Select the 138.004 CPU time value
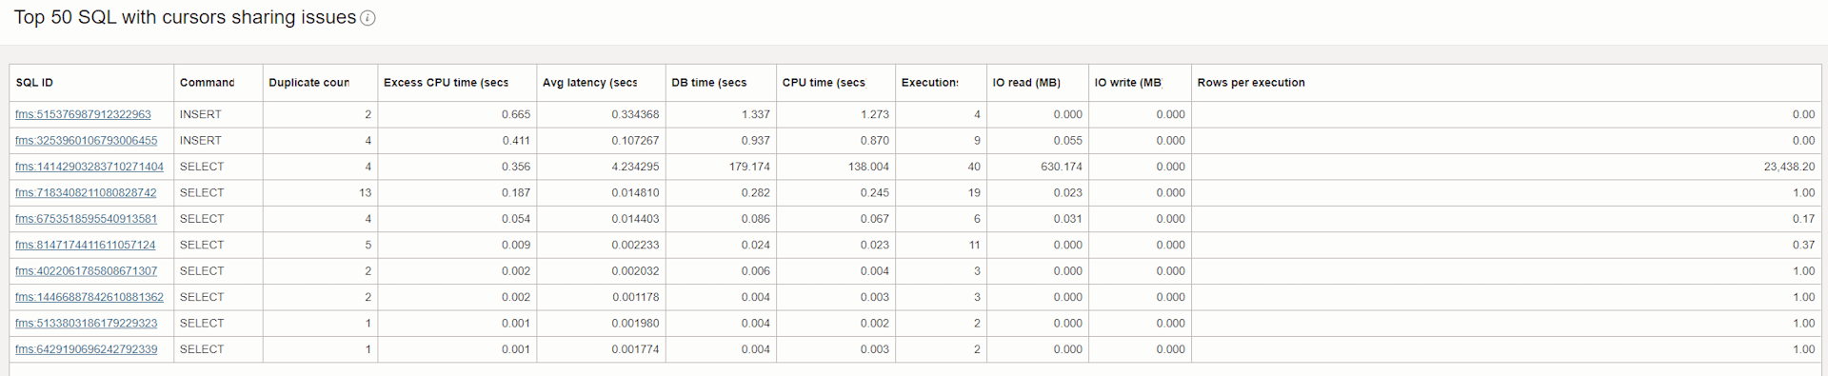The width and height of the screenshot is (1828, 376). (836, 167)
